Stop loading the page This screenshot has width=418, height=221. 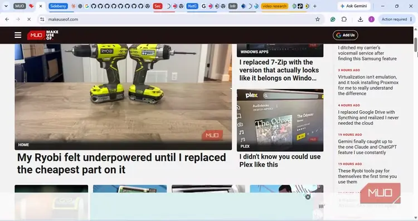tap(29, 19)
